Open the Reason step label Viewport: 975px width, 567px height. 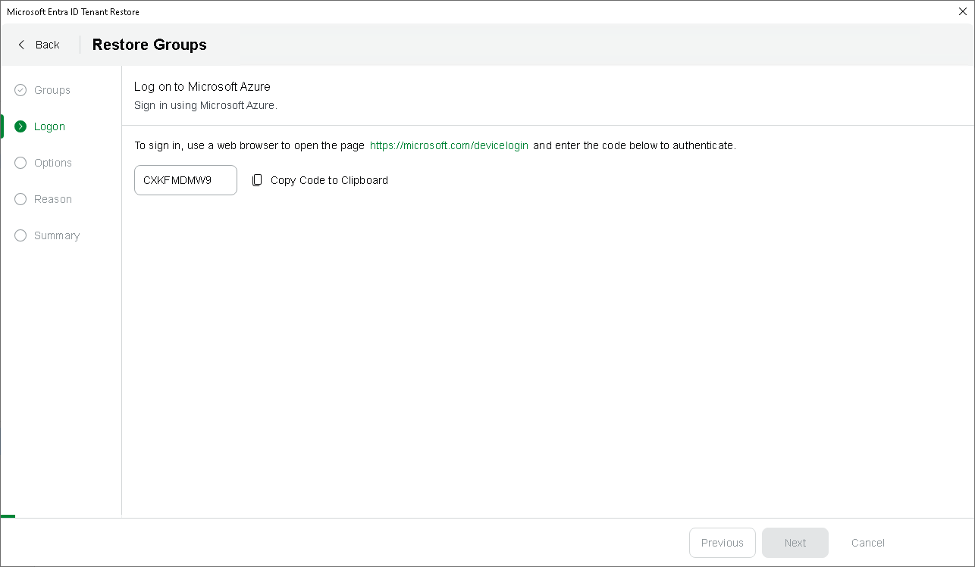tap(53, 199)
